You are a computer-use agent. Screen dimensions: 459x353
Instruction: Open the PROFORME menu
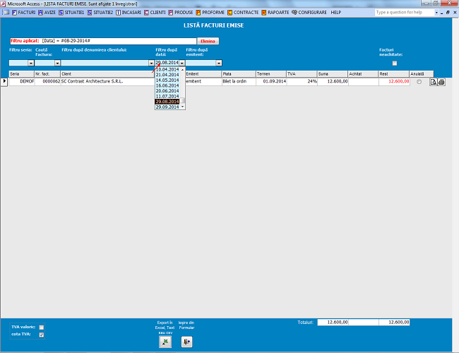(210, 13)
